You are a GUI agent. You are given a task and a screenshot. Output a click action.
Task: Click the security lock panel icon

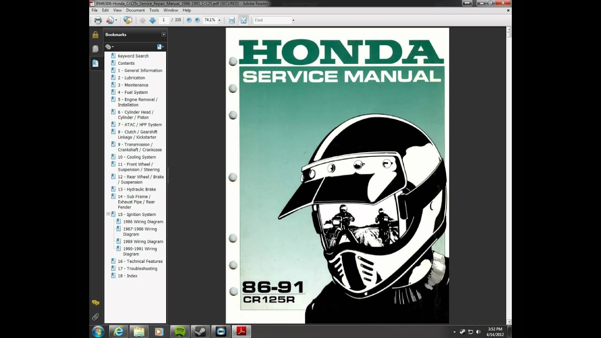coord(95,35)
